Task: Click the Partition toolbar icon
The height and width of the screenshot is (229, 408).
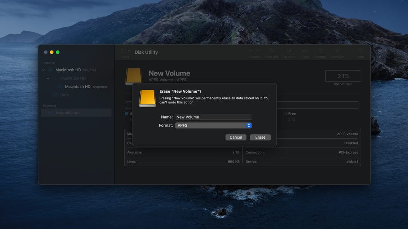Action: [x=289, y=51]
